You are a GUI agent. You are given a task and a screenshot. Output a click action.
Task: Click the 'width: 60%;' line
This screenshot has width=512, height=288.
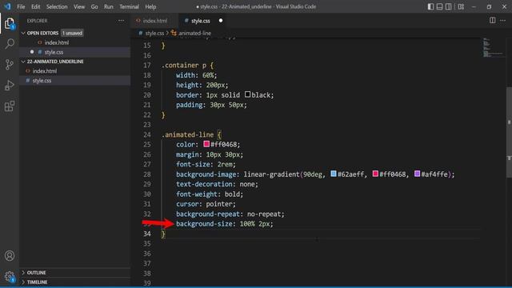197,75
